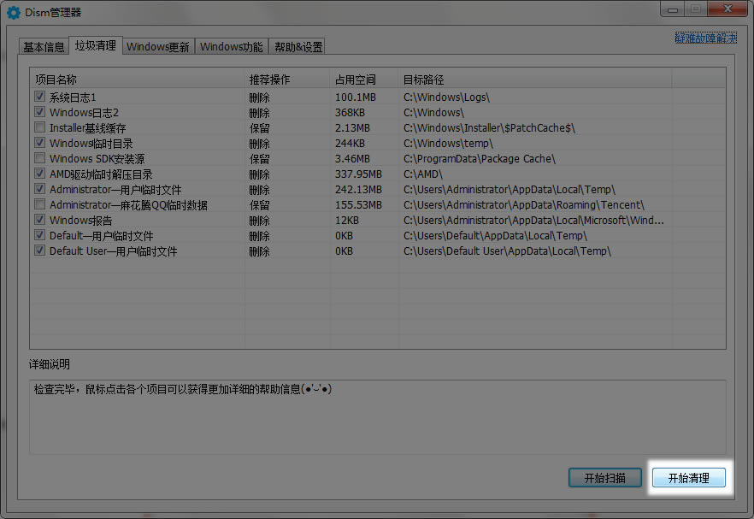Viewport: 754px width, 519px height.
Task: Select Administrator—麻花腾QQ临时数据 item name
Action: tap(128, 205)
